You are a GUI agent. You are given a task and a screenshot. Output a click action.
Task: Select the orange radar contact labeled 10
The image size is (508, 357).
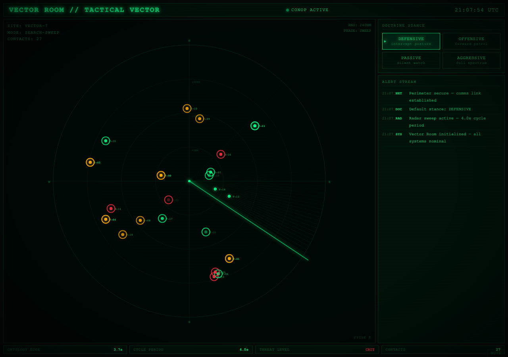[x=187, y=108]
